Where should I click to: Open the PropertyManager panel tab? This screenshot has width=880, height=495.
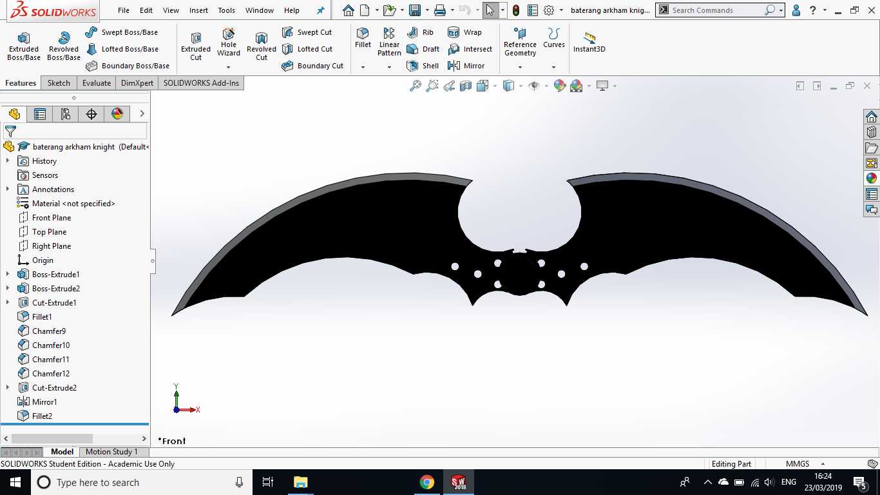40,114
